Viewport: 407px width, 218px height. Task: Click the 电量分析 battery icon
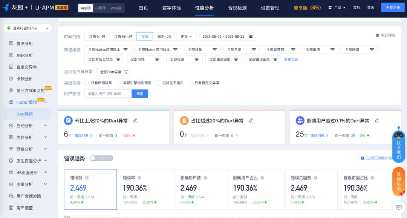pos(11,184)
